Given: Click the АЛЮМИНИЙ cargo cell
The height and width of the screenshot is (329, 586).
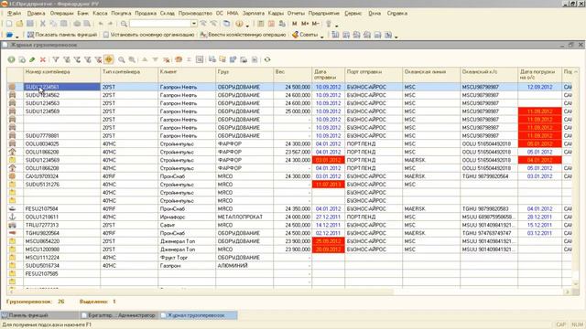Looking at the screenshot, I should point(244,266).
